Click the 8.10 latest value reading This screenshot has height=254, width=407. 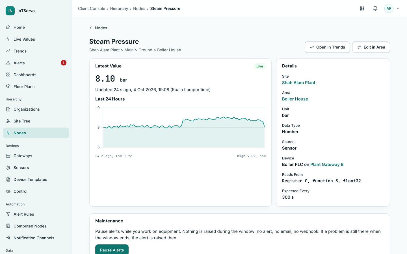pyautogui.click(x=105, y=79)
